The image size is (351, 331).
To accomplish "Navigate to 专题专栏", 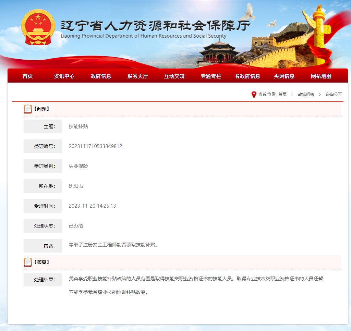I will [211, 76].
